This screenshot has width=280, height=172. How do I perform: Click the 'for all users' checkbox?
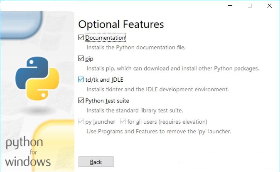point(123,122)
